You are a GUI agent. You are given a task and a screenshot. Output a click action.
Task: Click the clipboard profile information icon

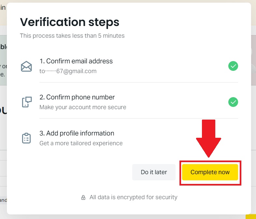pyautogui.click(x=26, y=138)
